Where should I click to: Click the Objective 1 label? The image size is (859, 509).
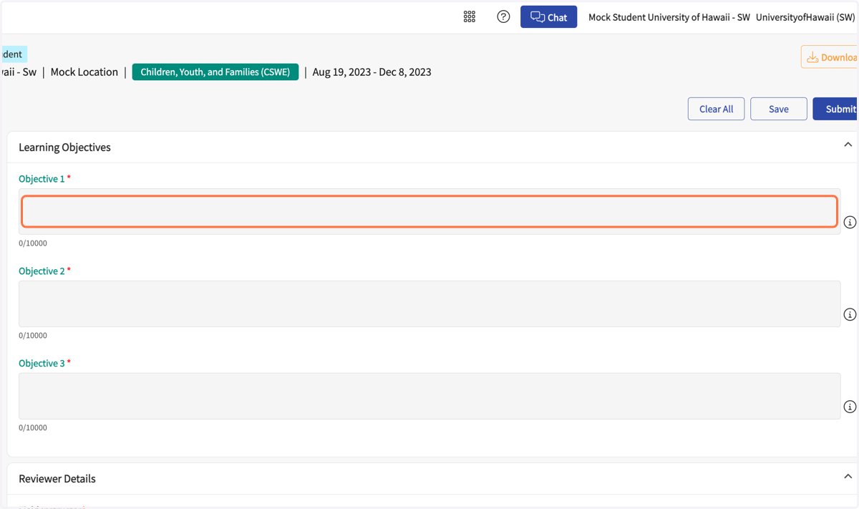click(x=42, y=179)
